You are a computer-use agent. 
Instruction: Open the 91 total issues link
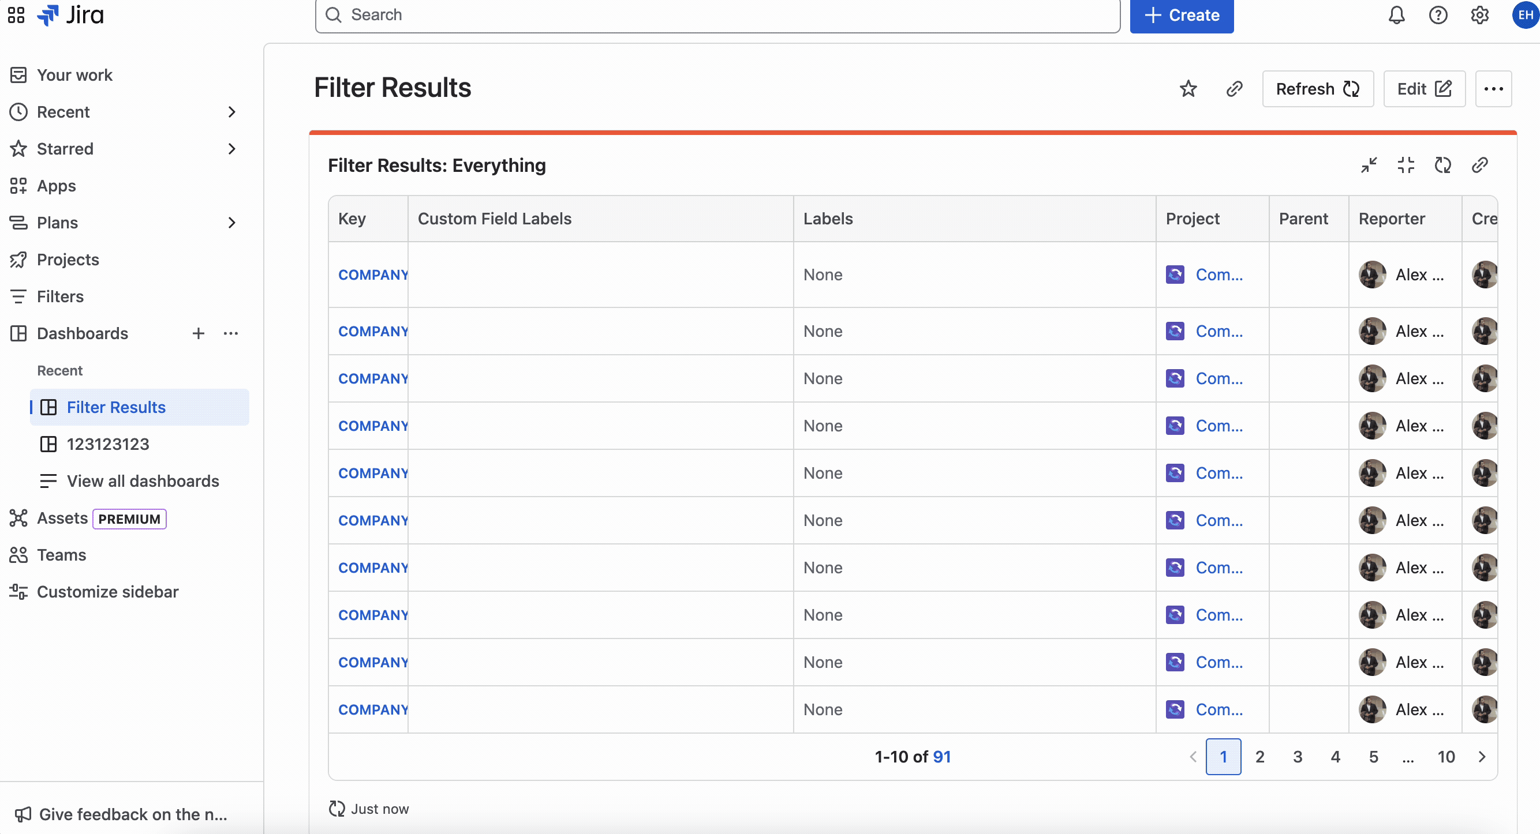click(x=941, y=756)
